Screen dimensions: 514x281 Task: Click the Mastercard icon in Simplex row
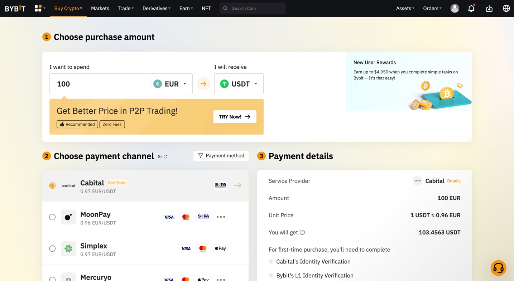pyautogui.click(x=203, y=248)
